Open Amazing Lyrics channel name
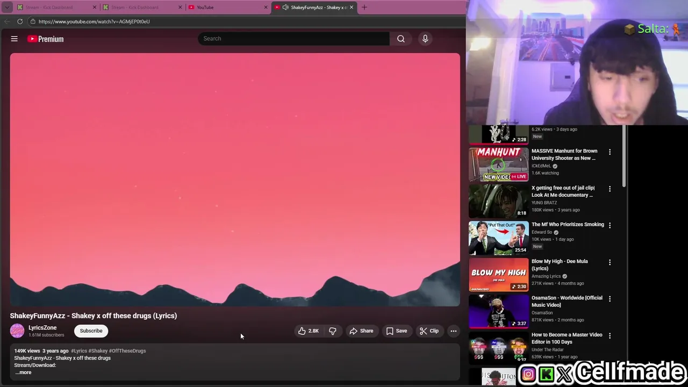This screenshot has height=387, width=688. pos(546,276)
